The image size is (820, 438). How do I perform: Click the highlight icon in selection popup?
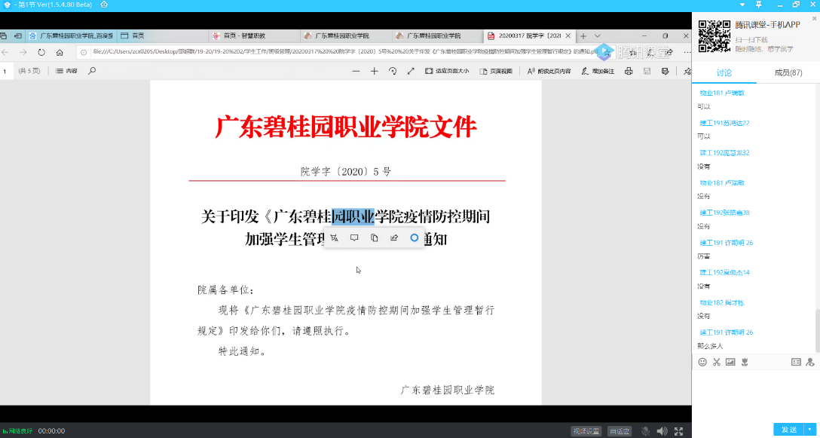pyautogui.click(x=334, y=237)
